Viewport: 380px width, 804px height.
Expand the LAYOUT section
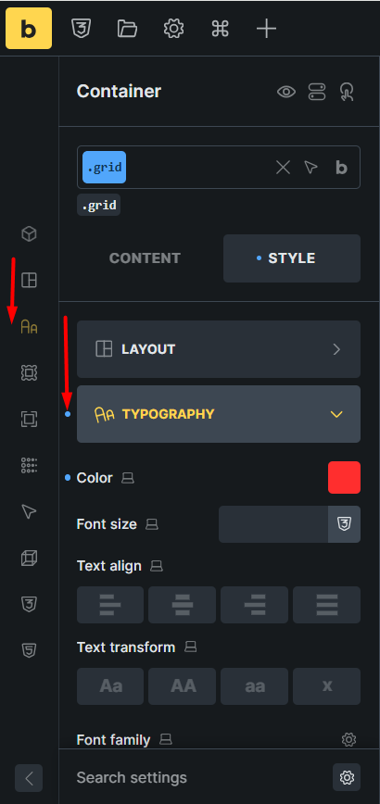click(219, 349)
